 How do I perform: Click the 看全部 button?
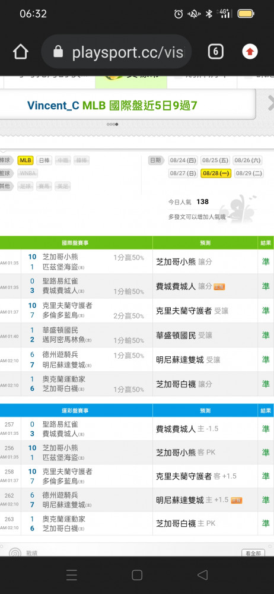click(253, 553)
